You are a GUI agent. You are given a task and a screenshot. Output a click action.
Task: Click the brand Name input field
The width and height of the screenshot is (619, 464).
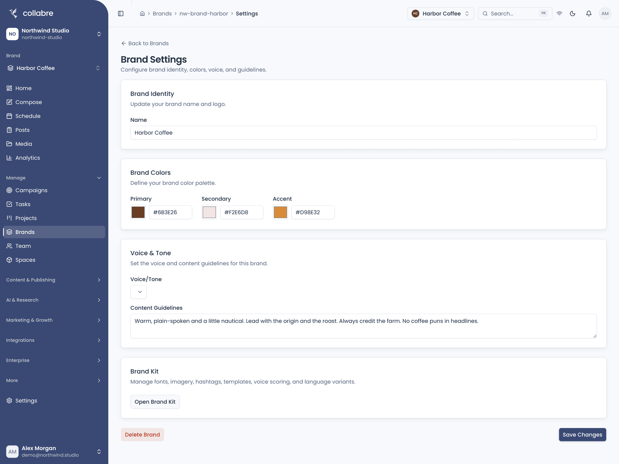coord(364,133)
